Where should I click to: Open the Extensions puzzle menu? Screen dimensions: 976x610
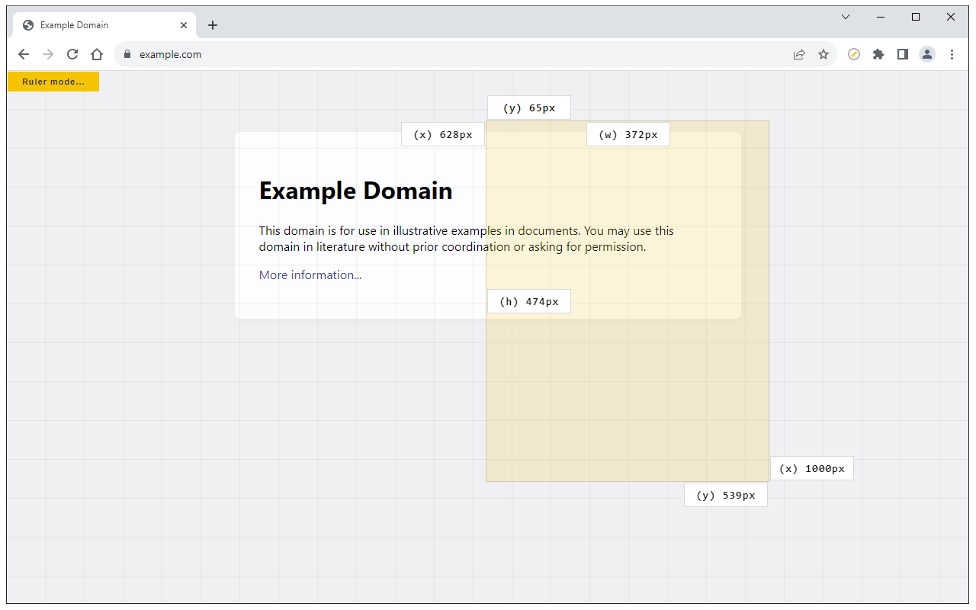[x=878, y=54]
